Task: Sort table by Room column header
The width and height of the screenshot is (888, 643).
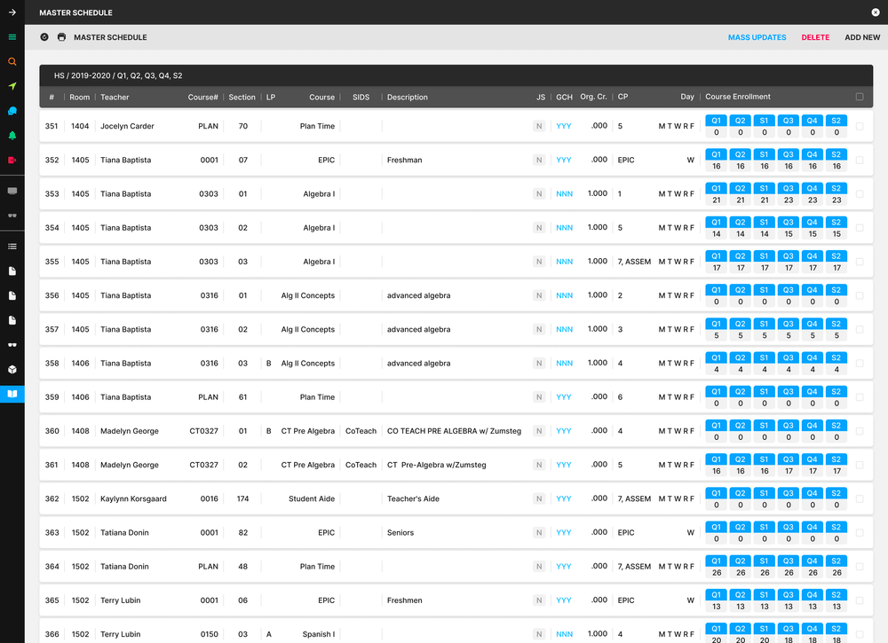Action: [81, 98]
